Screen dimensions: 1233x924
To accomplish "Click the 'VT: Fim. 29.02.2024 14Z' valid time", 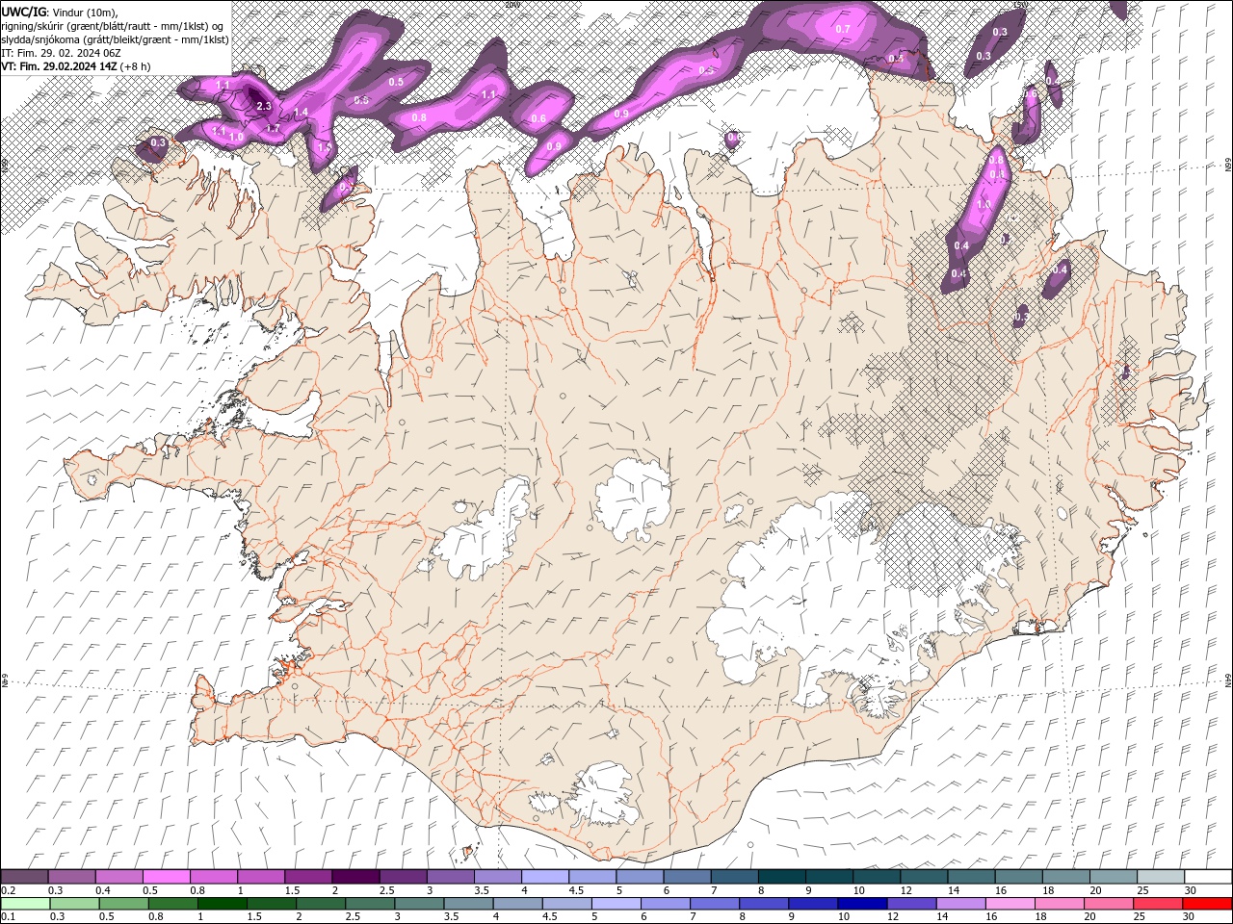I will tap(60, 66).
